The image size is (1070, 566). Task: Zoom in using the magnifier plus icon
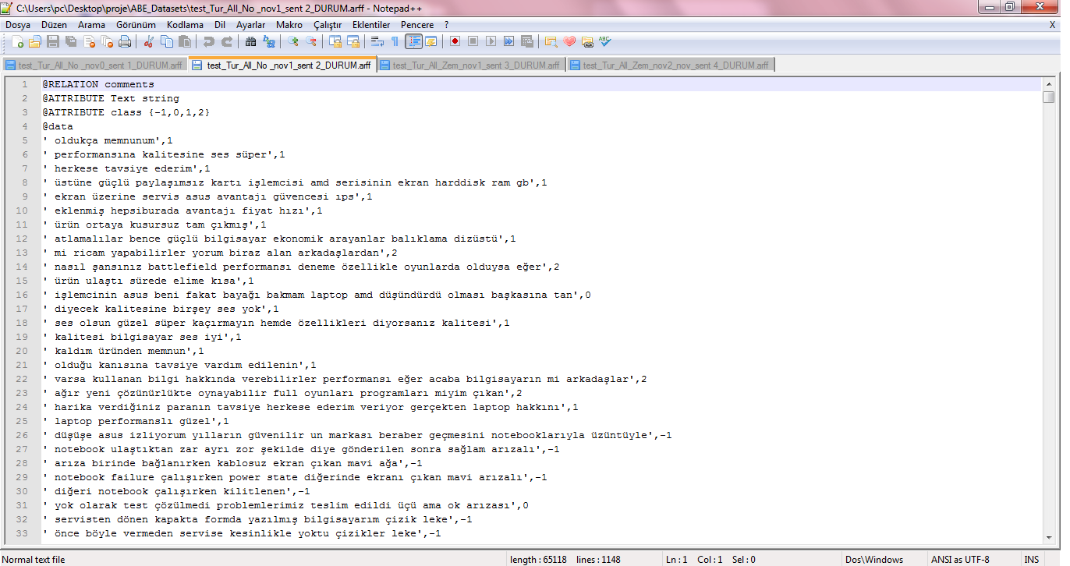click(x=292, y=41)
